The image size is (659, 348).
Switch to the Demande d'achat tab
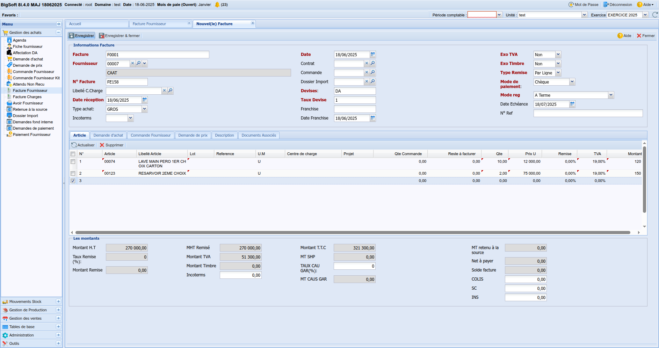click(108, 135)
